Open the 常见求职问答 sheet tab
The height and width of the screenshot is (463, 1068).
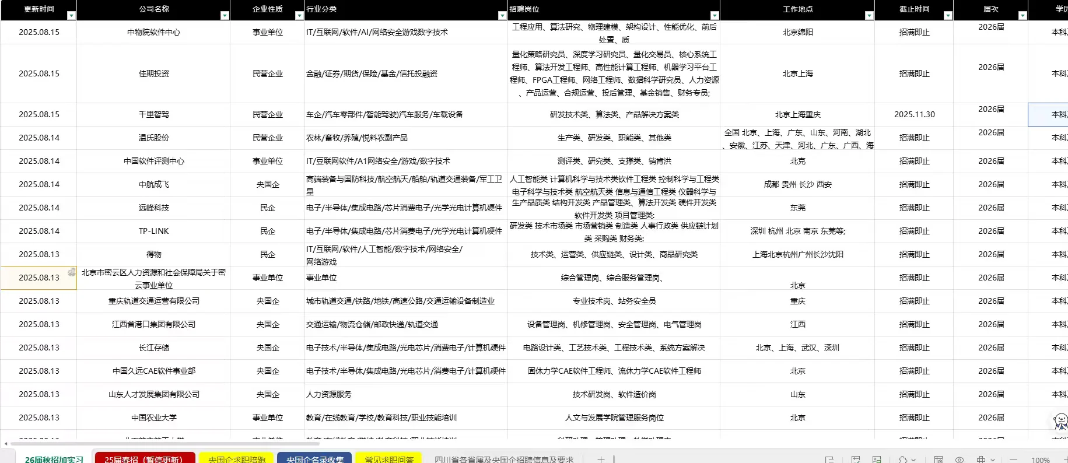(389, 459)
